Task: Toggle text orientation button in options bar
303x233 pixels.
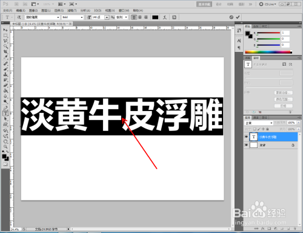Action: 19,18
